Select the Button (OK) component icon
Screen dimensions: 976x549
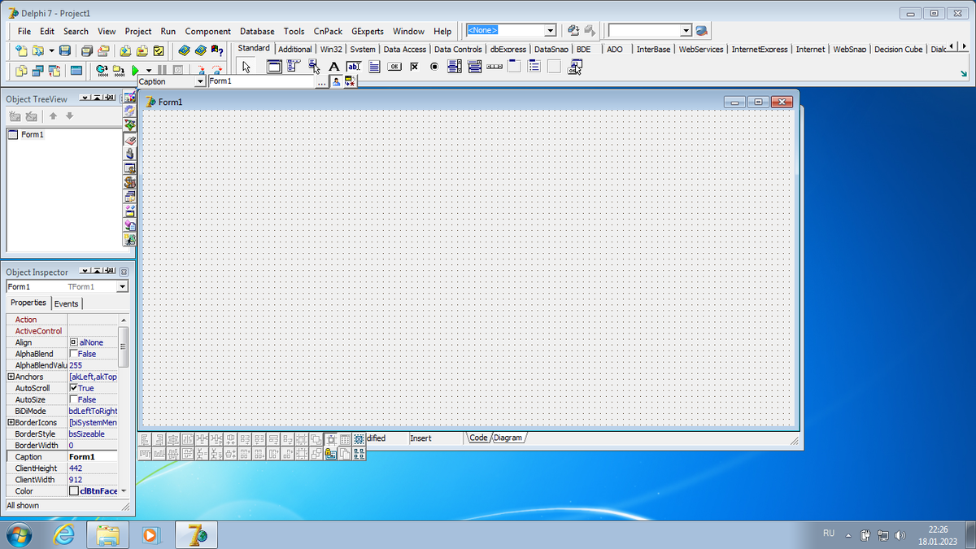pyautogui.click(x=394, y=67)
